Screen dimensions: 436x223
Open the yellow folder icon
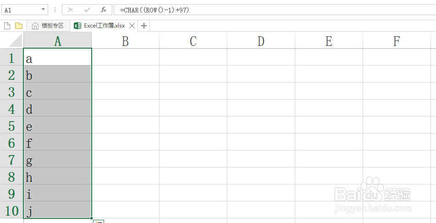pos(19,26)
